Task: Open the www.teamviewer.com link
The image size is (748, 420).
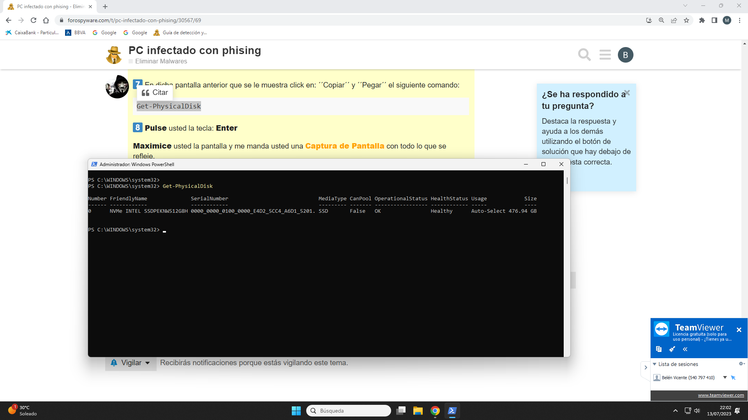Action: point(721,395)
